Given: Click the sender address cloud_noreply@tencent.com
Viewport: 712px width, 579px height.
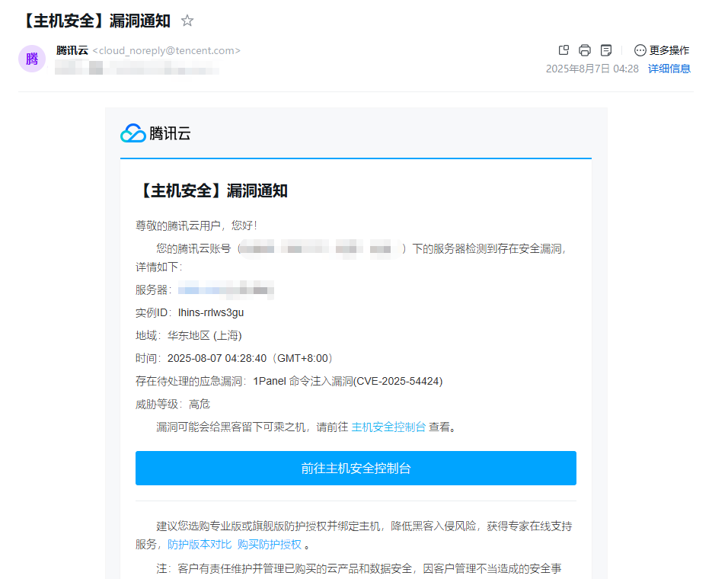Looking at the screenshot, I should (166, 50).
